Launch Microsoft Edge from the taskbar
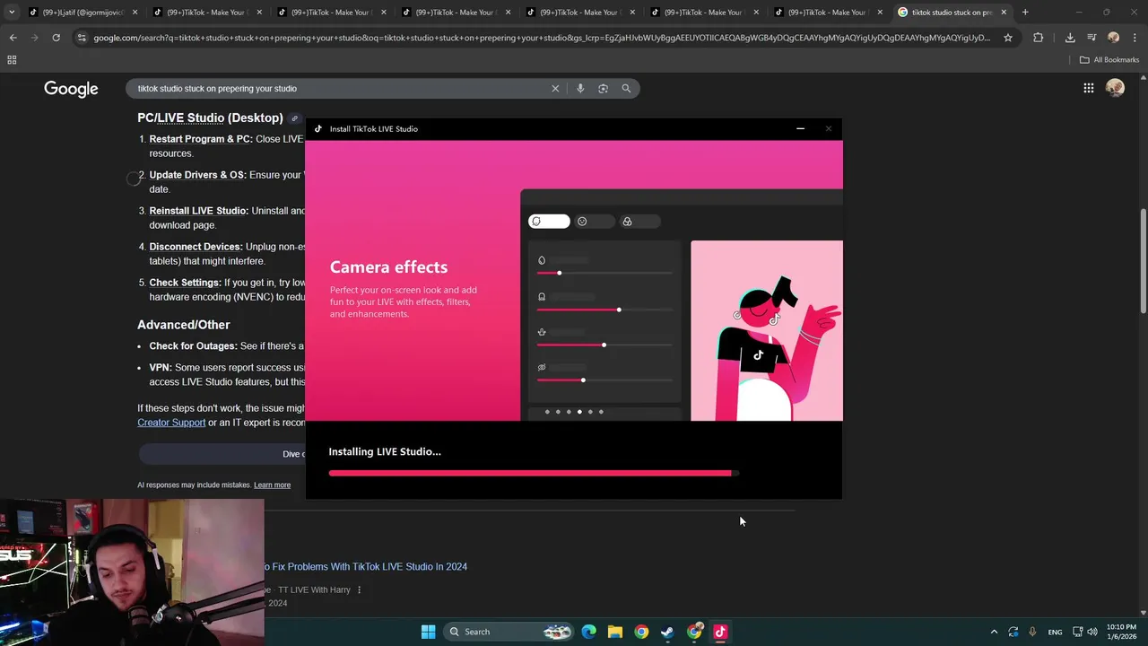 [588, 632]
